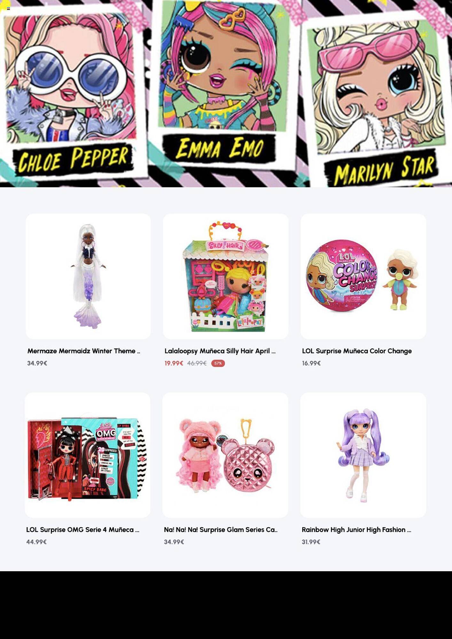The width and height of the screenshot is (452, 639).
Task: Click the crossed-out 46.99€ price
Action: (x=197, y=363)
